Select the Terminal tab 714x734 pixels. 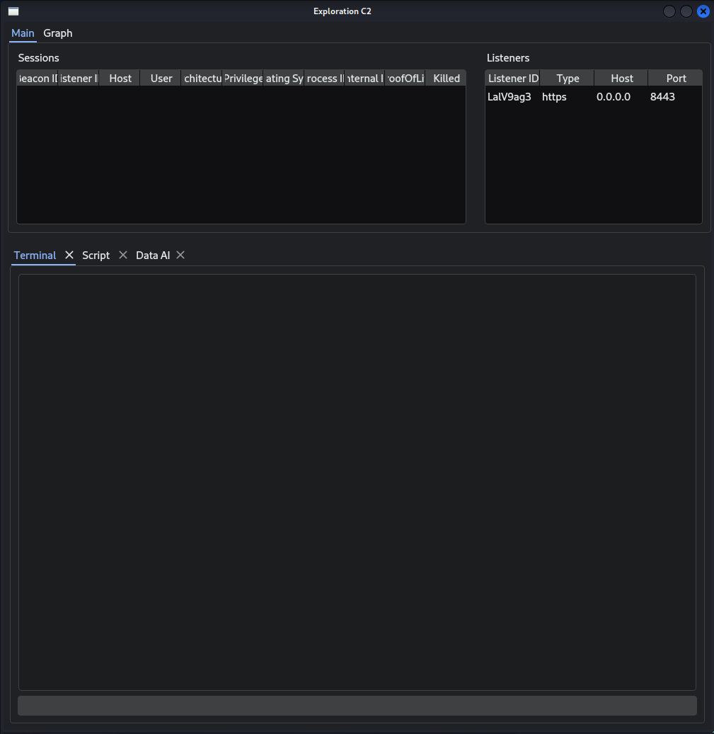(35, 256)
